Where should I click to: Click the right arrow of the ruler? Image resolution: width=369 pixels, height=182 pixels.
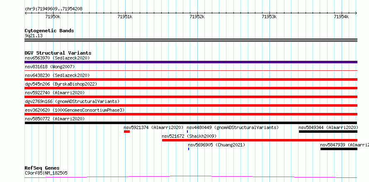pyautogui.click(x=356, y=13)
